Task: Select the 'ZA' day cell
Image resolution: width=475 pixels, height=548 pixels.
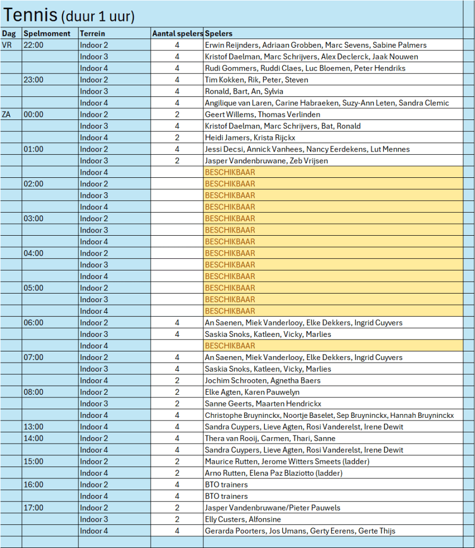Action: point(11,115)
